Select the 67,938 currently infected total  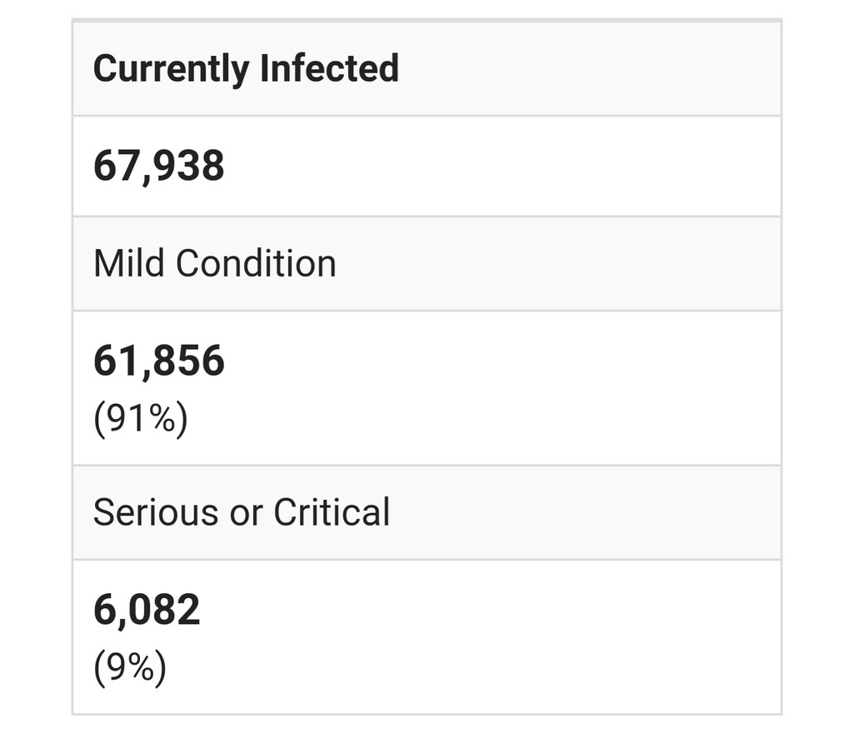(158, 166)
